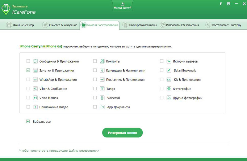Click the Voice Memos label
The height and width of the screenshot is (161, 247).
[x=49, y=98]
